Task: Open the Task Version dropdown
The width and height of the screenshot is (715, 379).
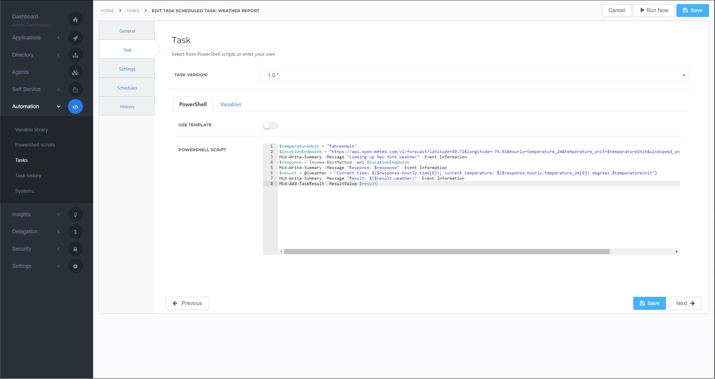Action: tap(475, 75)
